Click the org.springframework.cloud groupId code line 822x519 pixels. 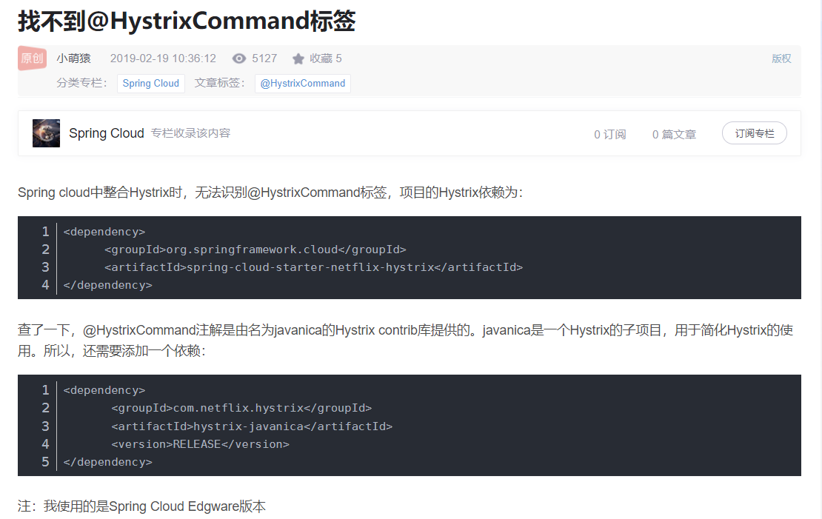(x=255, y=250)
